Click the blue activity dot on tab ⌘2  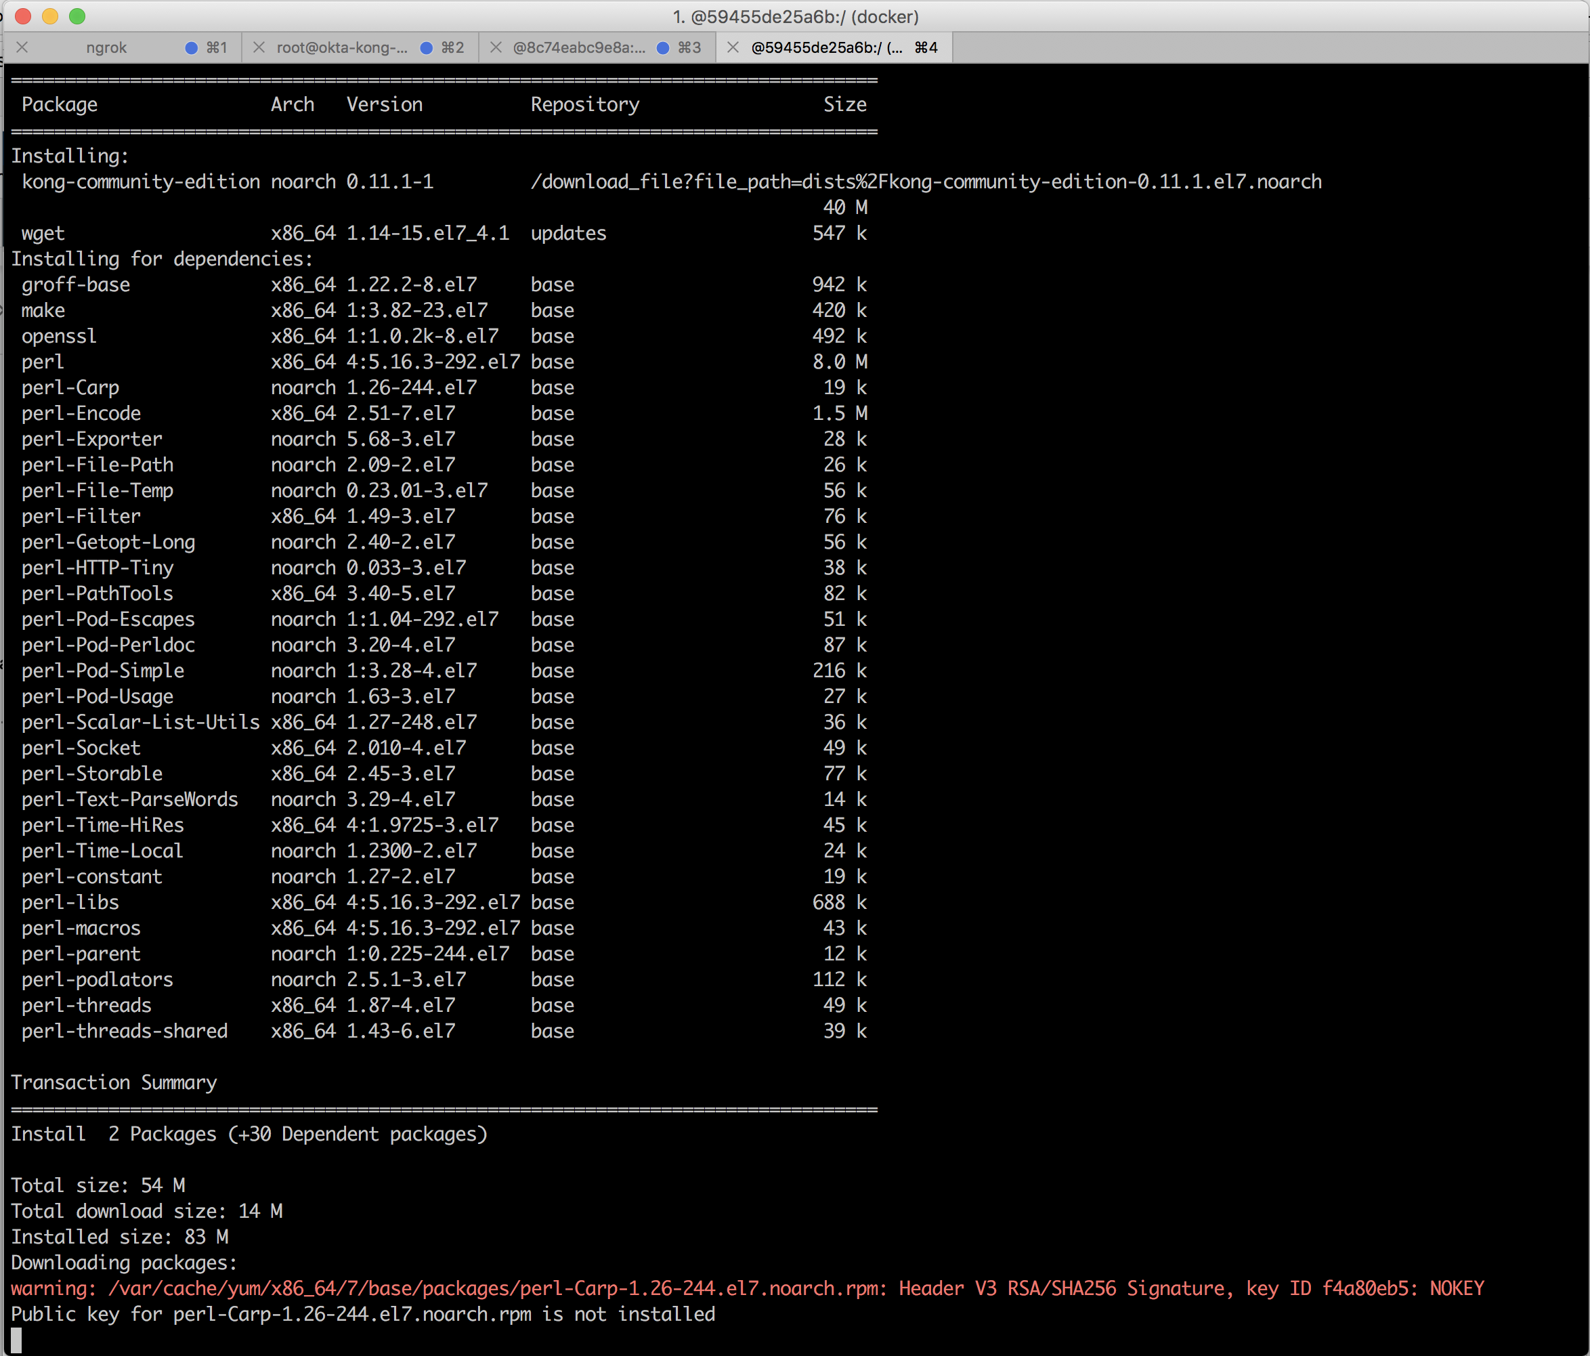tap(427, 47)
